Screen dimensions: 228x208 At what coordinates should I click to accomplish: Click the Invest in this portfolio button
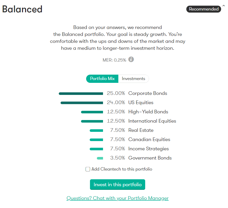(x=117, y=184)
